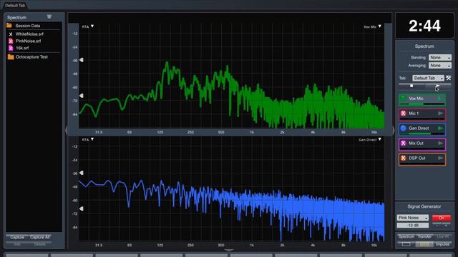Viewport: 458px width, 257px height.
Task: Click the Delete button under Capture All
Action: tap(40, 244)
